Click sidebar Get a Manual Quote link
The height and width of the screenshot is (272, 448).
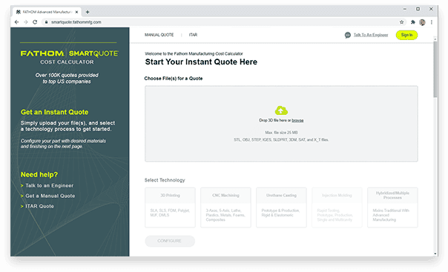50,196
